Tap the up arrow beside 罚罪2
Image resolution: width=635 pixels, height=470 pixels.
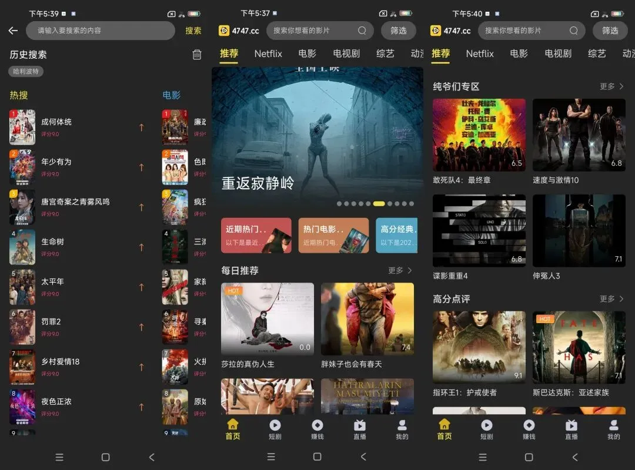(141, 327)
